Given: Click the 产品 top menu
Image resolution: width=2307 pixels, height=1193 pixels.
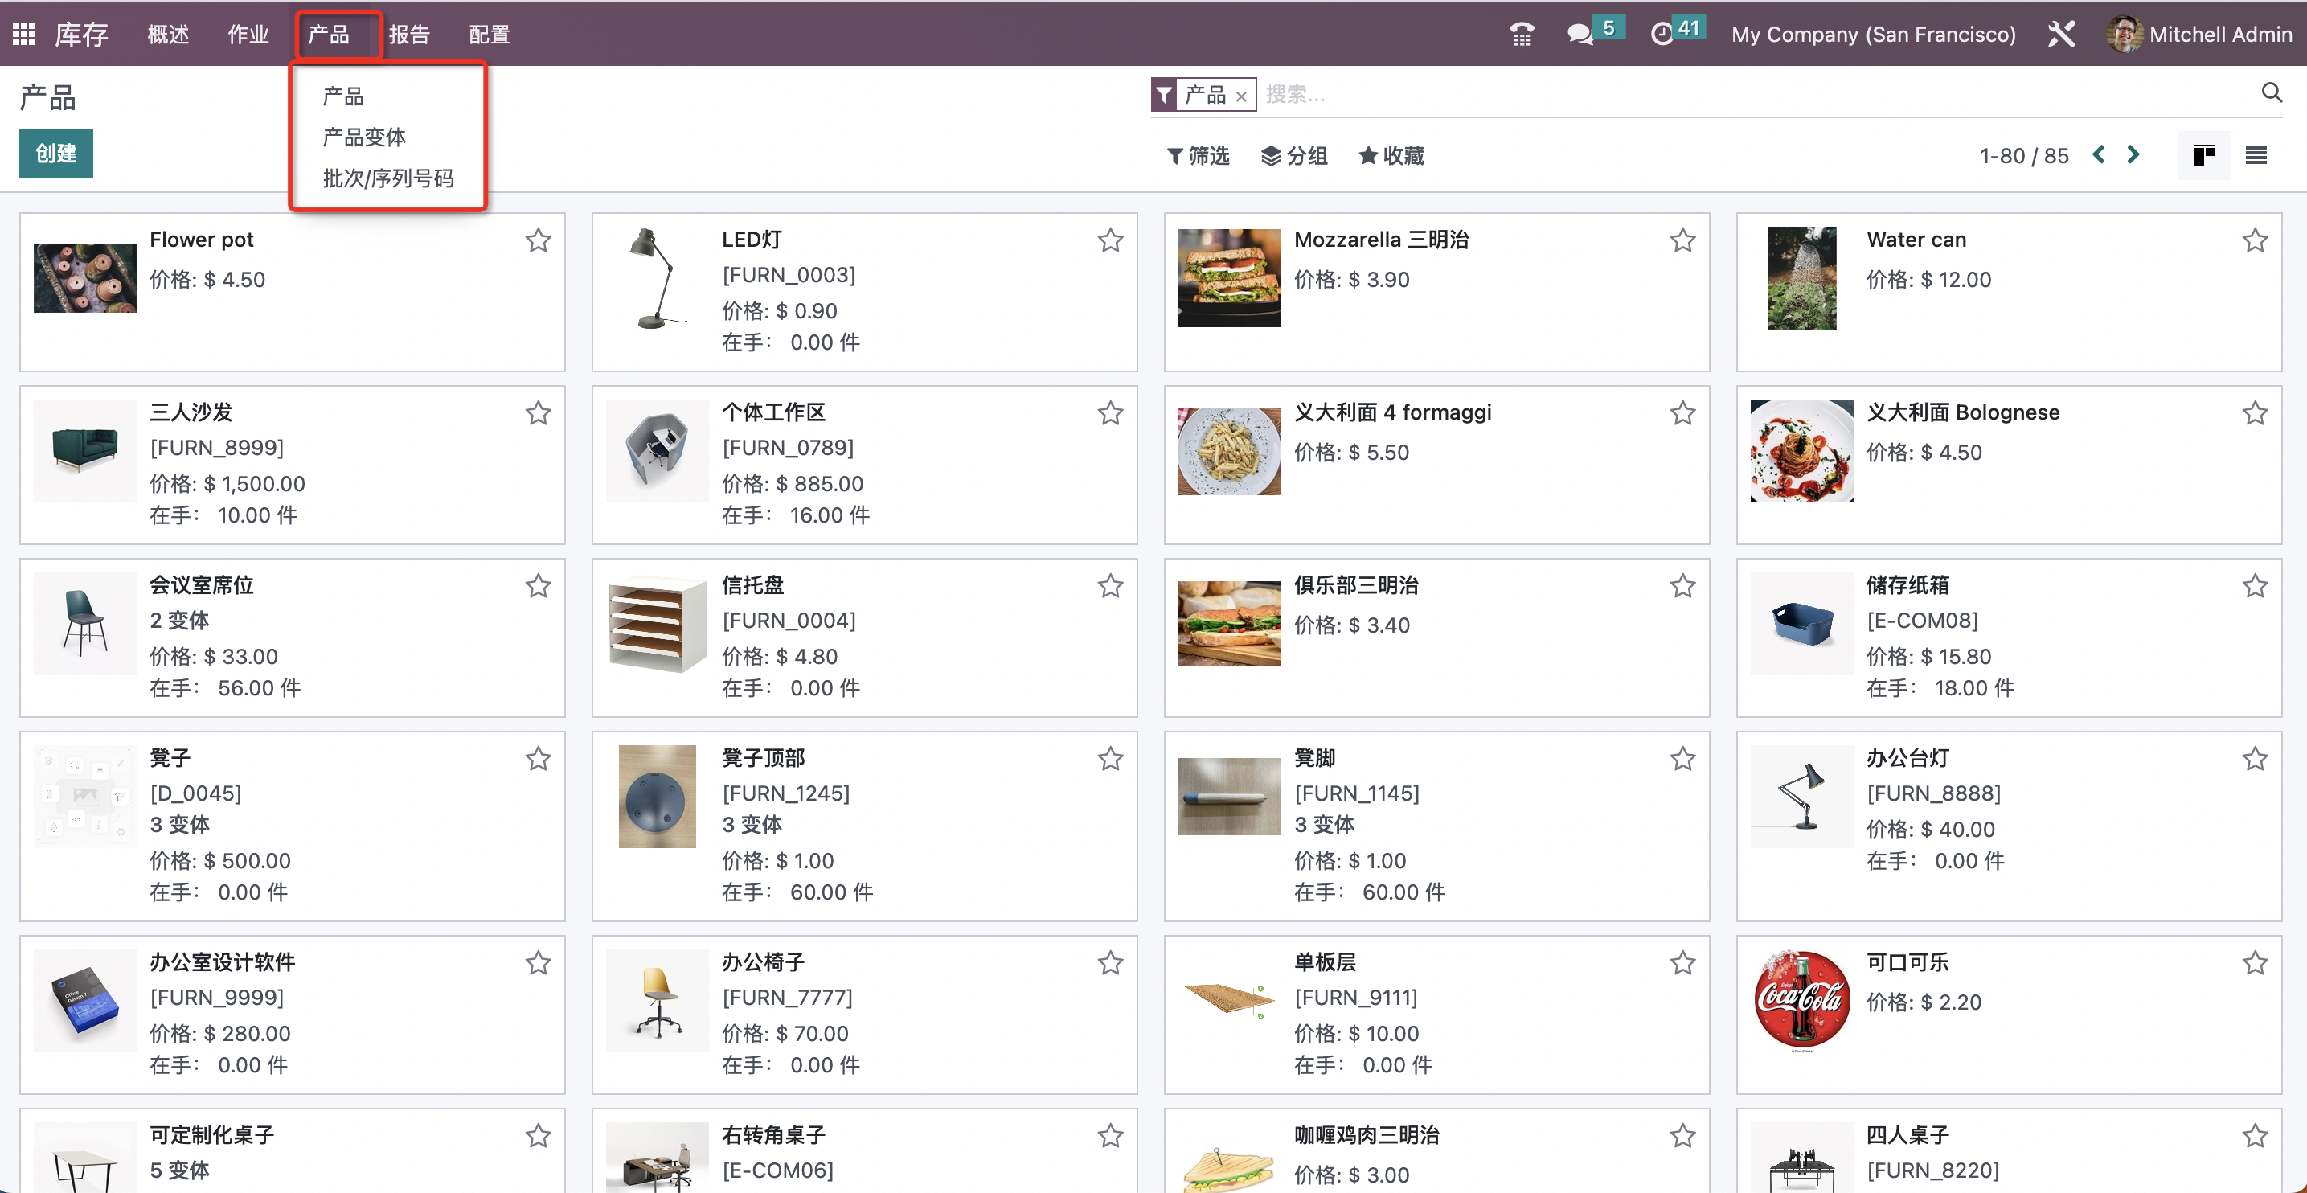Looking at the screenshot, I should pyautogui.click(x=329, y=34).
